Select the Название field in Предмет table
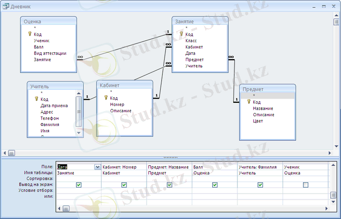This screenshot has width=341, height=219. coord(263,108)
